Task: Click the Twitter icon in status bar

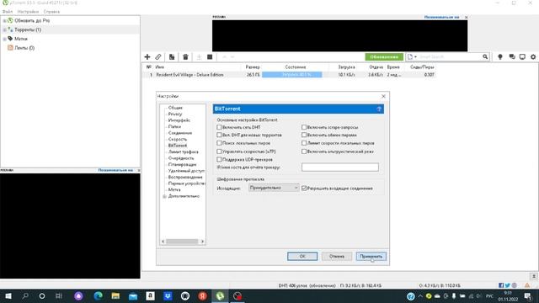Action: 508,285
